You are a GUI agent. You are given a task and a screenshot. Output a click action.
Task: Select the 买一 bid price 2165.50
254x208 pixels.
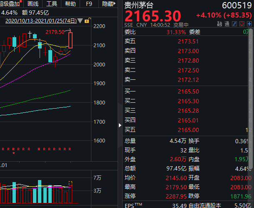pos(188,91)
